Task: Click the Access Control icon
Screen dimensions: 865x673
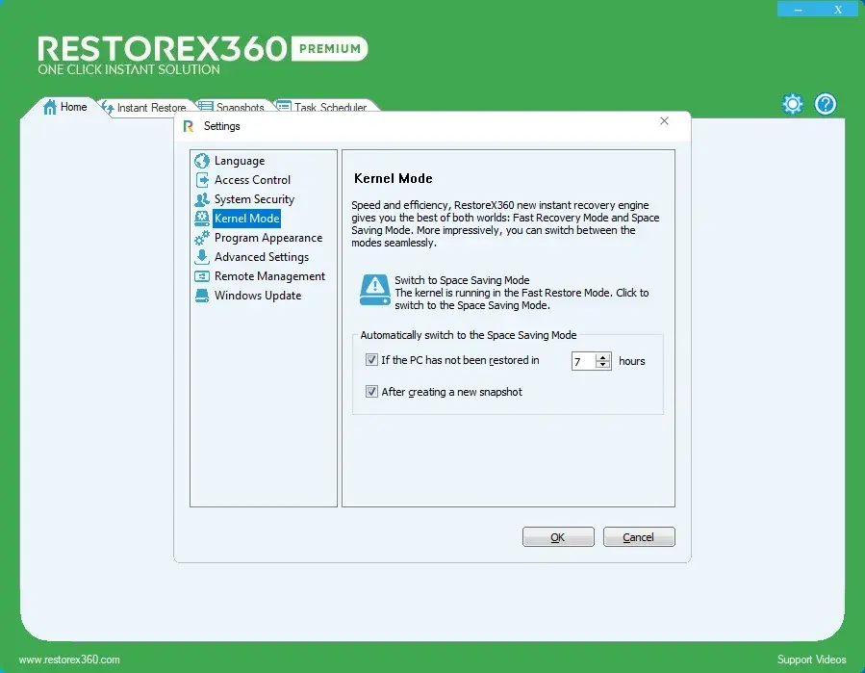Action: click(202, 180)
